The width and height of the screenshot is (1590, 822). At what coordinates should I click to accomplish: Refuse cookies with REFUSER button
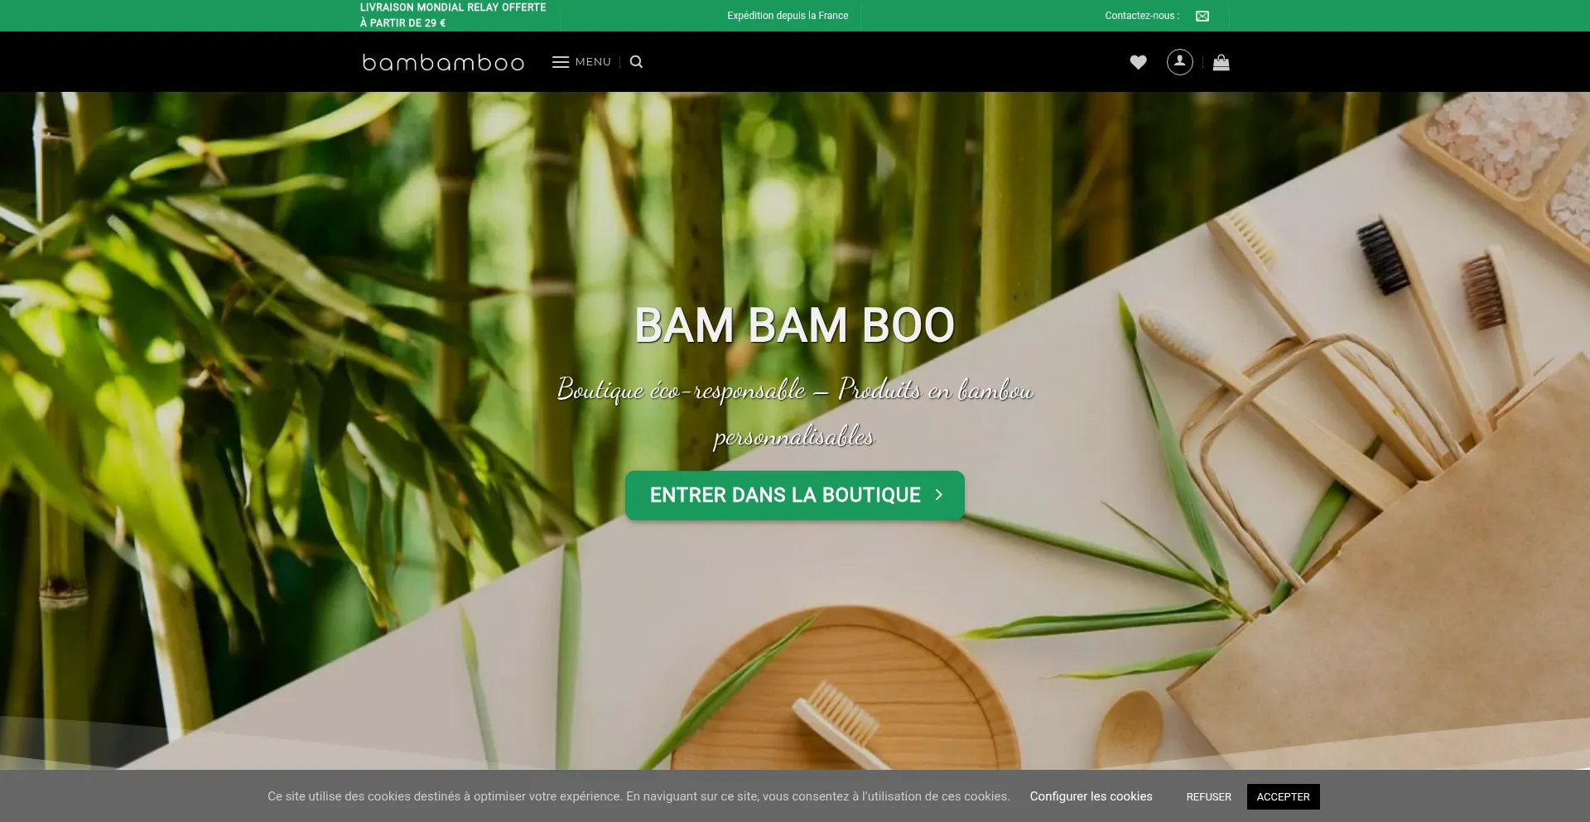click(x=1208, y=796)
